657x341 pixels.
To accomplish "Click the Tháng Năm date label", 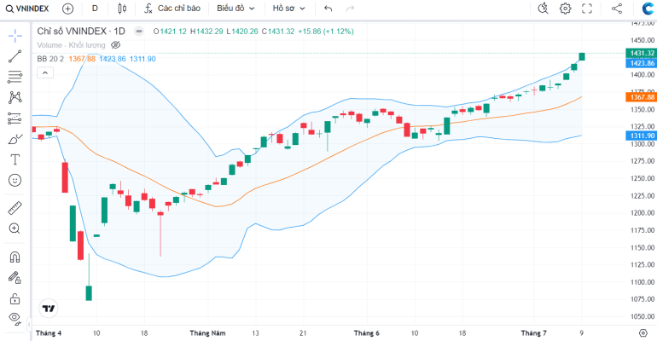I will coord(207,333).
